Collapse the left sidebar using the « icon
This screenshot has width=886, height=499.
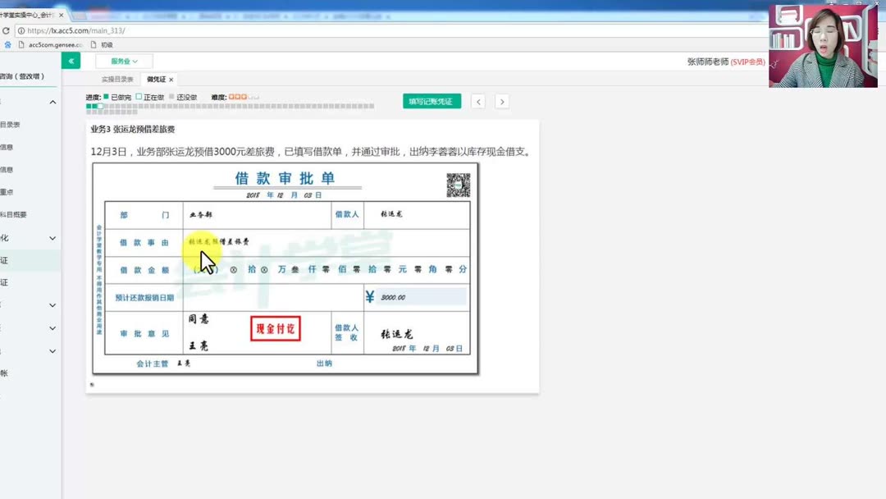click(71, 61)
